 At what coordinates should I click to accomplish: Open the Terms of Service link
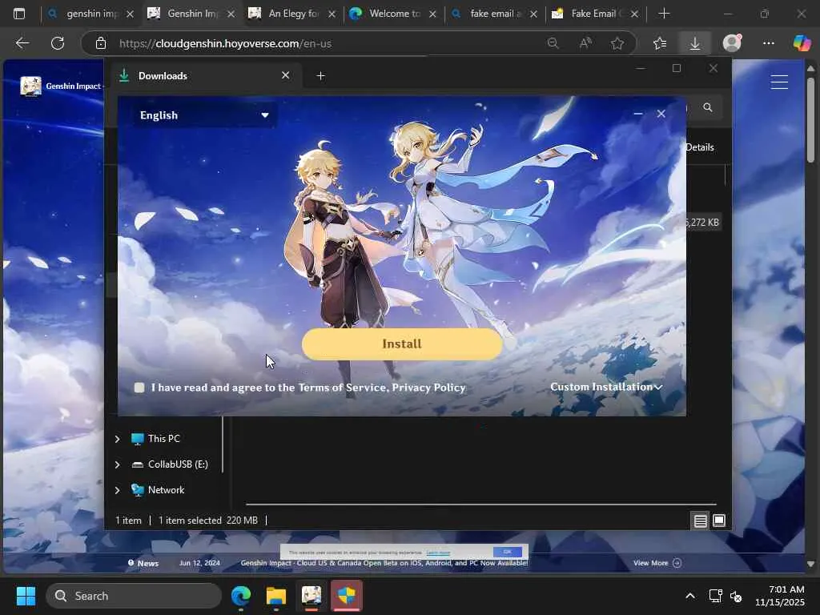tap(342, 388)
